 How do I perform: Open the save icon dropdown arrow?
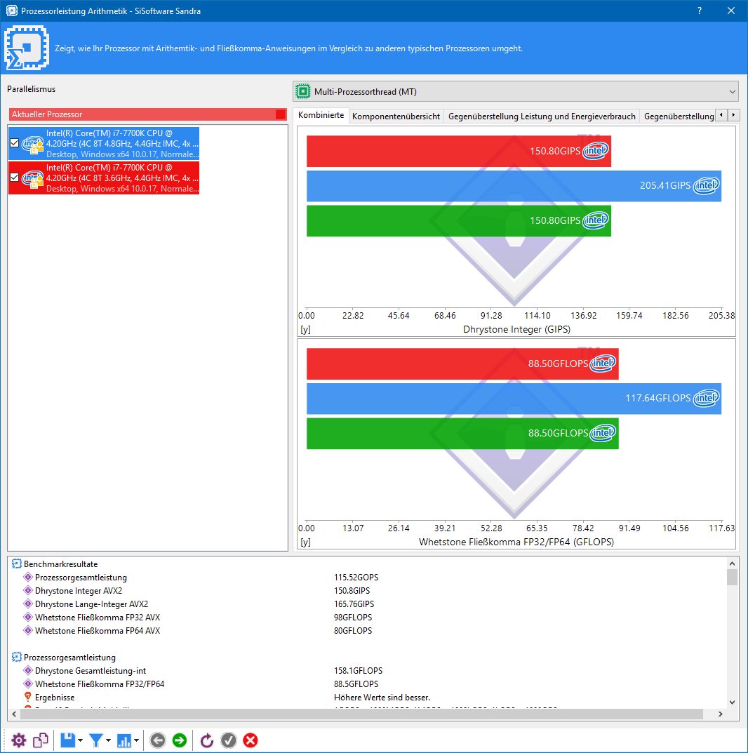[80, 740]
